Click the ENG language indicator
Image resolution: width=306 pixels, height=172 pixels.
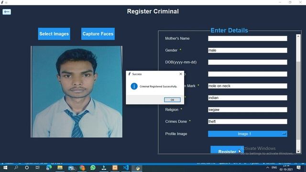[x=274, y=168]
